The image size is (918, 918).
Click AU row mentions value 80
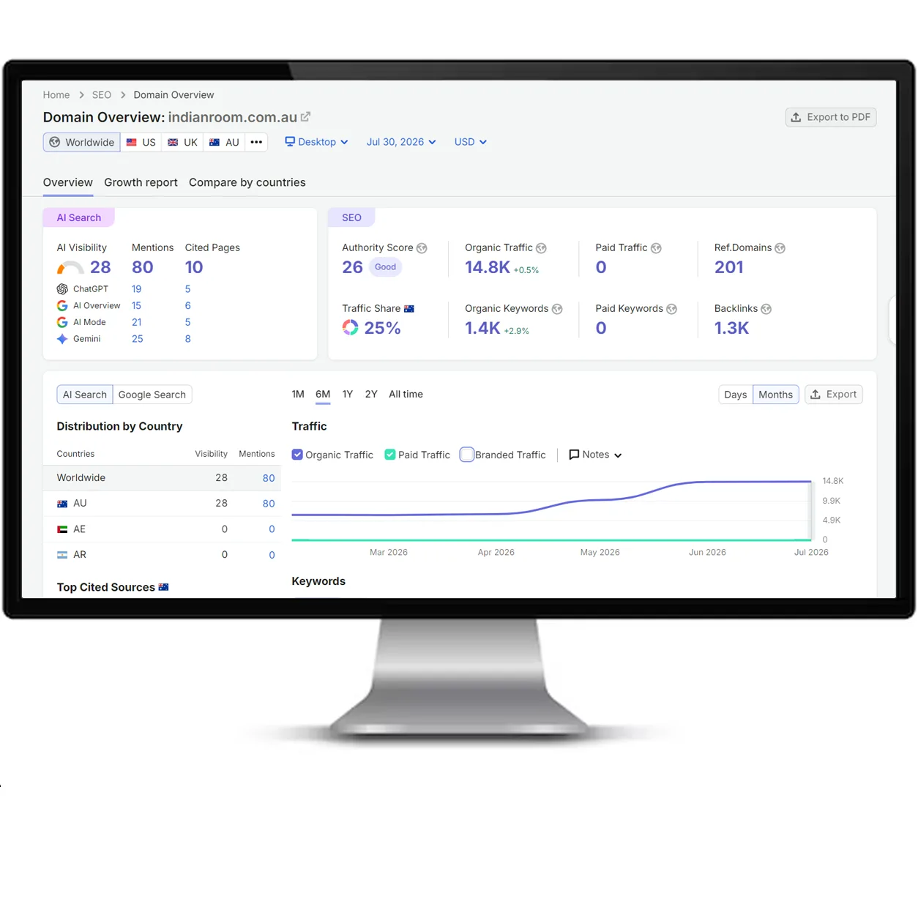coord(269,504)
